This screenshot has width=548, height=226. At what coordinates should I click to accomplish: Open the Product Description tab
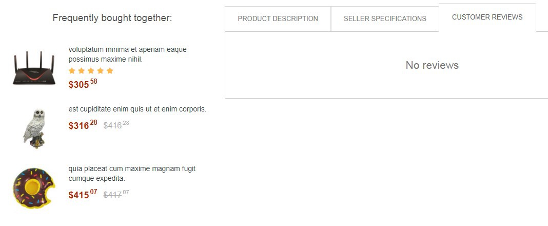coord(278,18)
